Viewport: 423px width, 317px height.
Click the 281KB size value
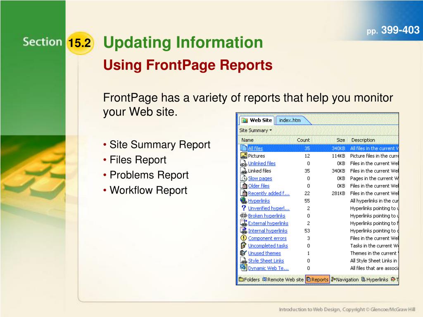[338, 193]
